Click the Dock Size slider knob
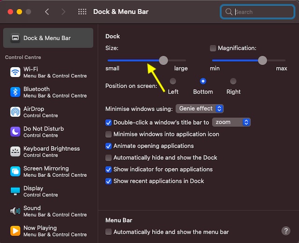The width and height of the screenshot is (299, 243). (x=164, y=60)
